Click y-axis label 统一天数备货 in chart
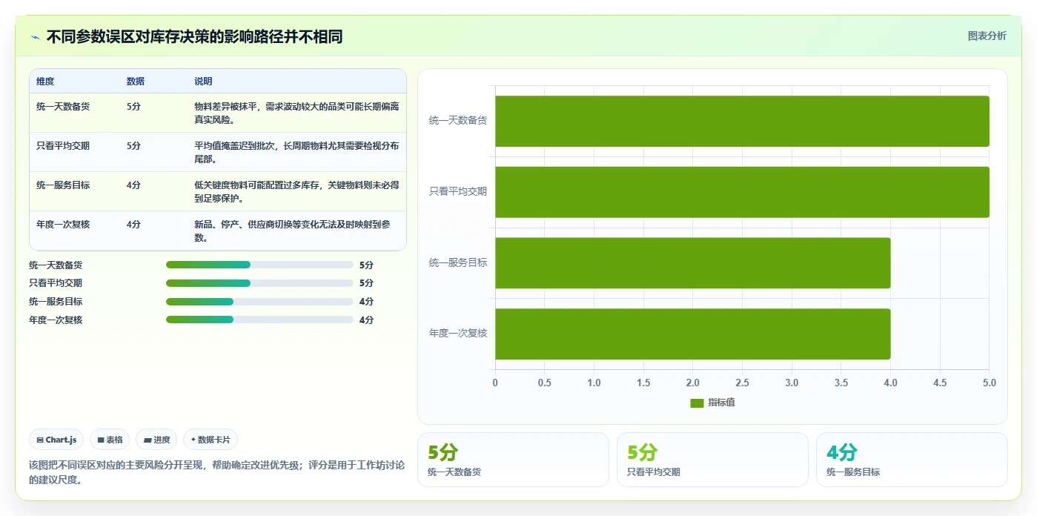This screenshot has height=516, width=1037. tap(458, 120)
